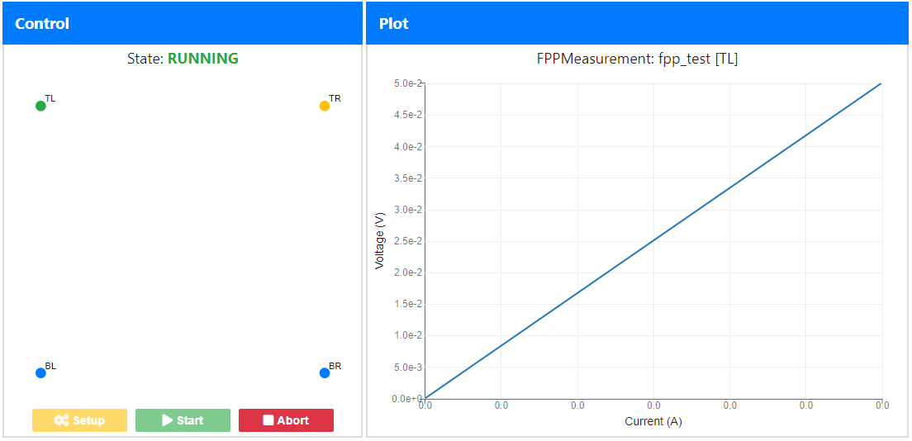
Task: Click the plot title FPPMeasurement: fpp_test [TL]
Action: point(638,59)
